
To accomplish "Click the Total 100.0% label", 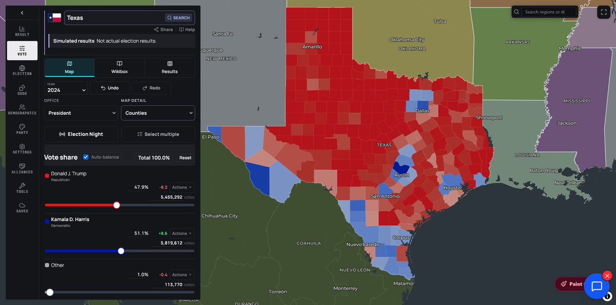I will [x=154, y=158].
